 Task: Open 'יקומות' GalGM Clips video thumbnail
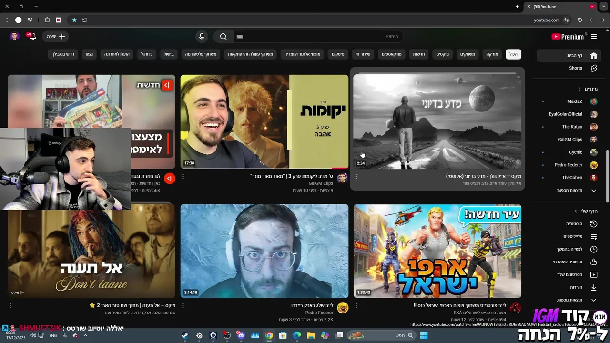click(x=264, y=121)
